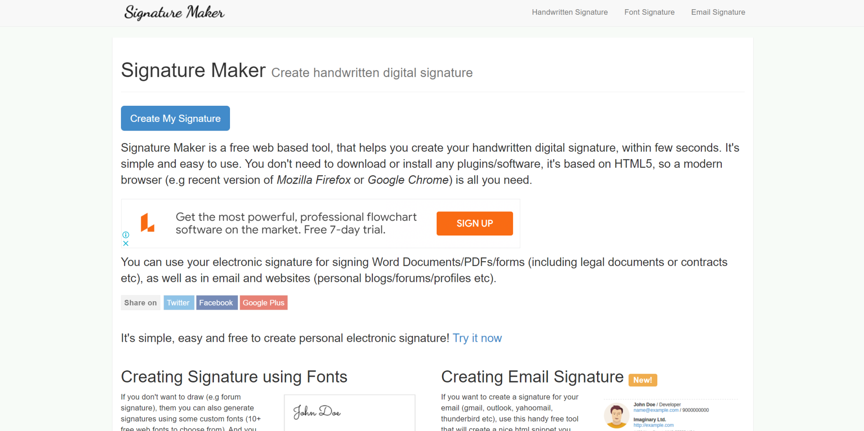This screenshot has height=431, width=864.
Task: Open the ad information icon
Action: 125,234
